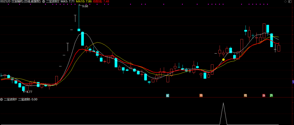Open the 二宝进财F sub-chart dropdown arrow
Viewport: 294px width, 125px height.
[x=2, y=100]
